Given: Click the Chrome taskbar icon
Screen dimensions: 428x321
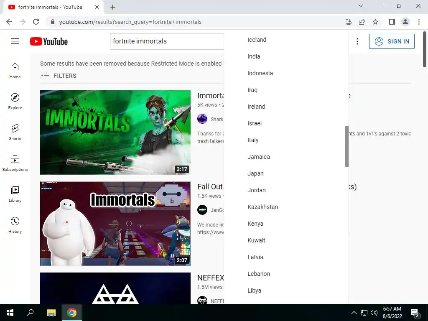Looking at the screenshot, I should tap(72, 313).
